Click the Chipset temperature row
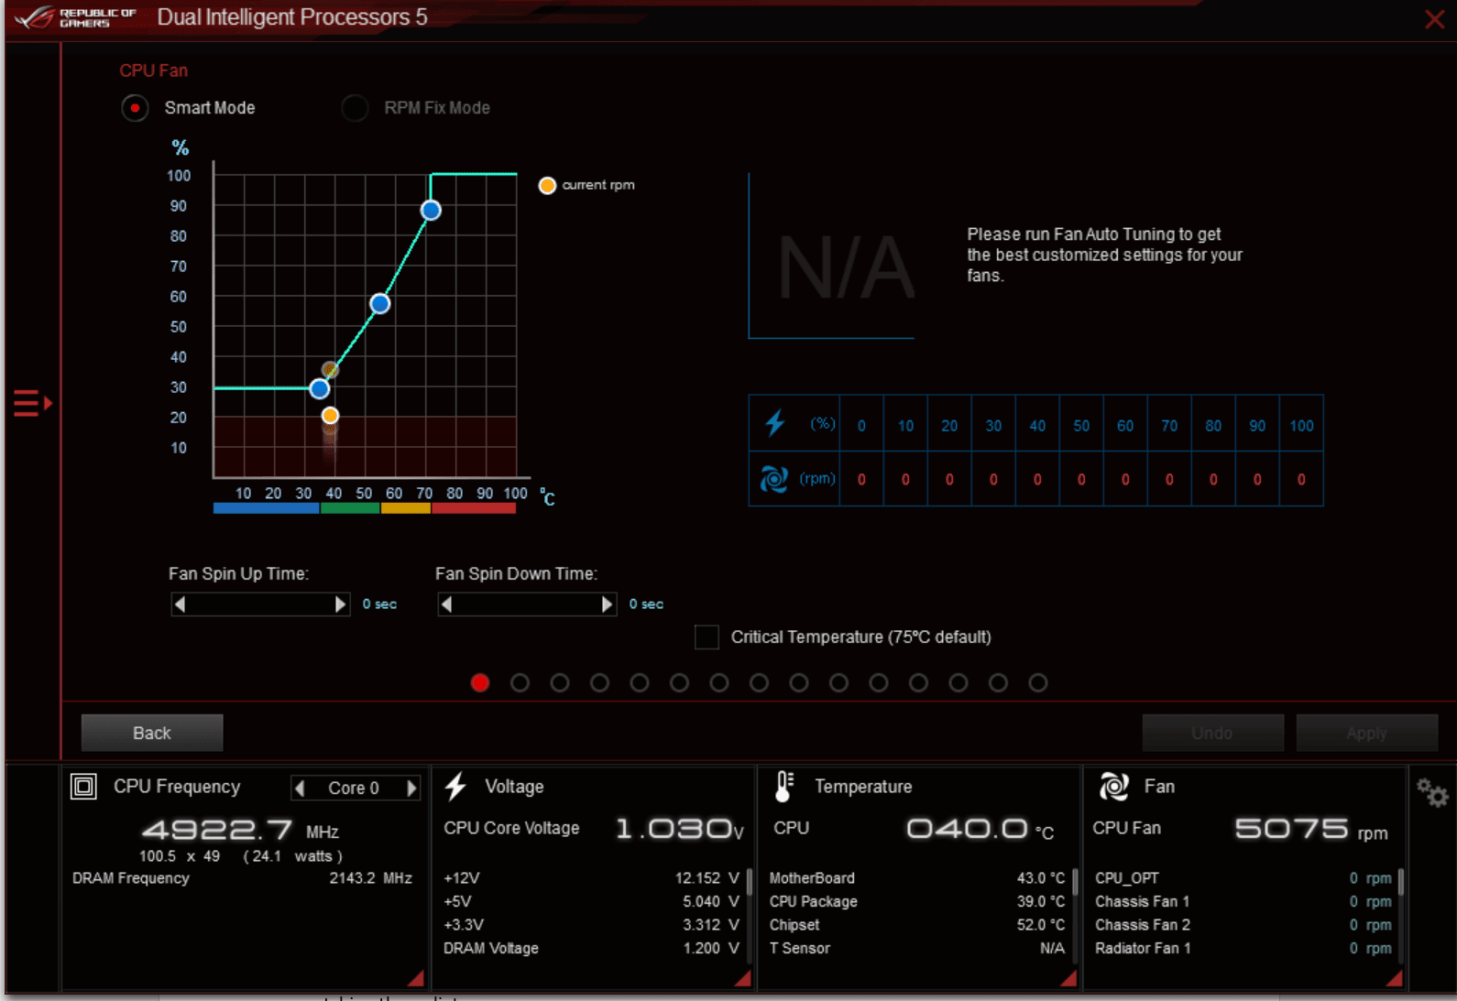Image resolution: width=1457 pixels, height=1001 pixels. click(x=917, y=925)
